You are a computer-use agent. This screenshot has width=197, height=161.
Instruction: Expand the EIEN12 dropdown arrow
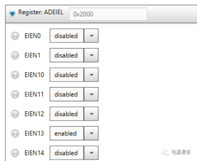91,114
